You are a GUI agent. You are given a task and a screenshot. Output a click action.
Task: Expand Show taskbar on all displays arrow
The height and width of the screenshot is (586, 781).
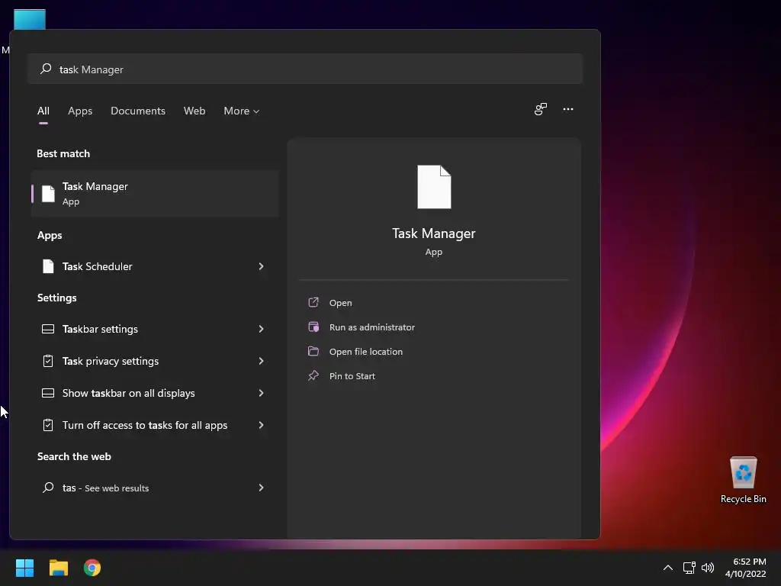click(261, 393)
